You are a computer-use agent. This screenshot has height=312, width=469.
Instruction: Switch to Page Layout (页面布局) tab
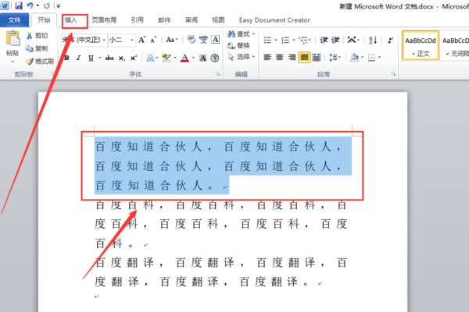[104, 20]
